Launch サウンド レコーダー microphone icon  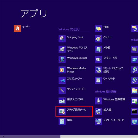pyautogui.click(x=62, y=91)
